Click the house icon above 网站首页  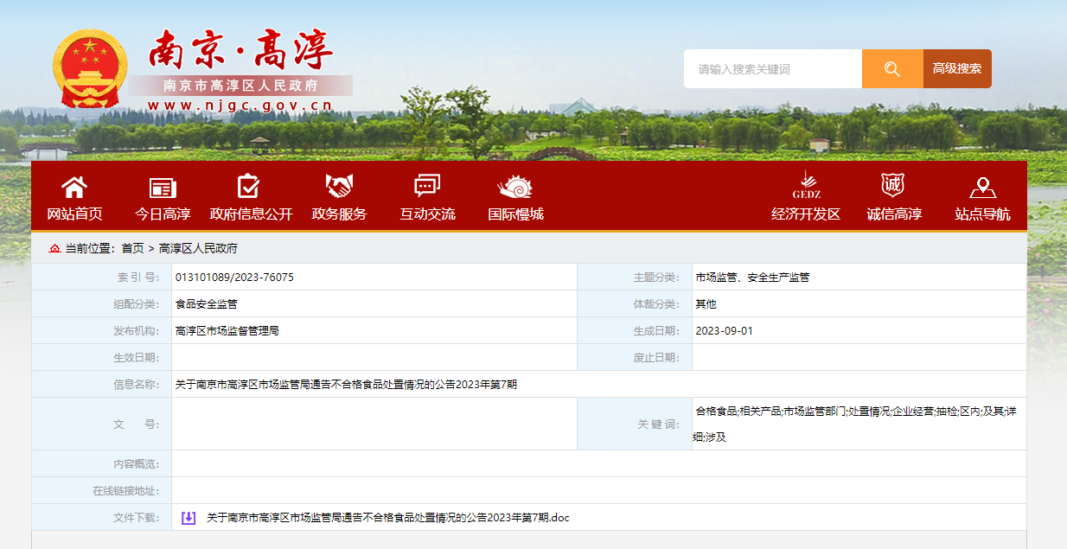click(x=74, y=186)
